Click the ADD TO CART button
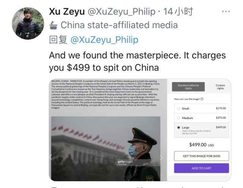 coord(201,168)
